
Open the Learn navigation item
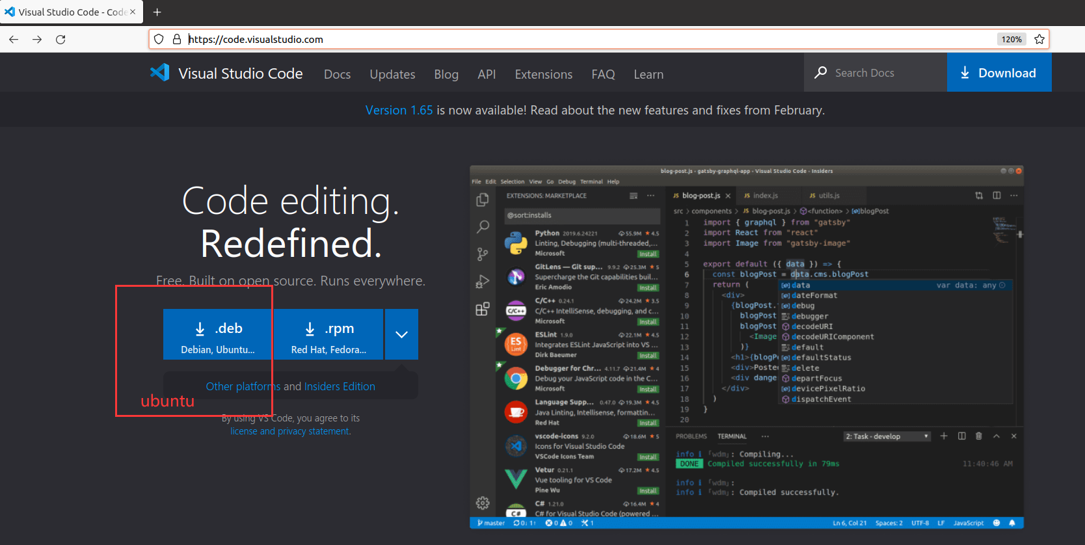(649, 74)
